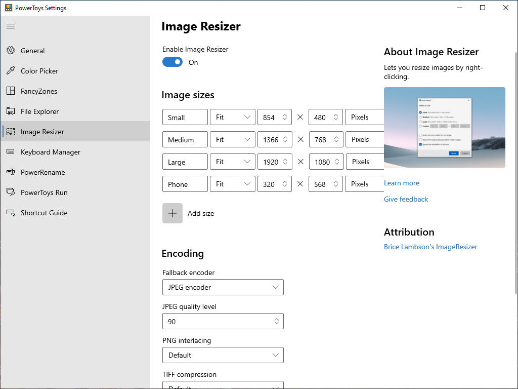Click the width 854 number field

click(275, 117)
